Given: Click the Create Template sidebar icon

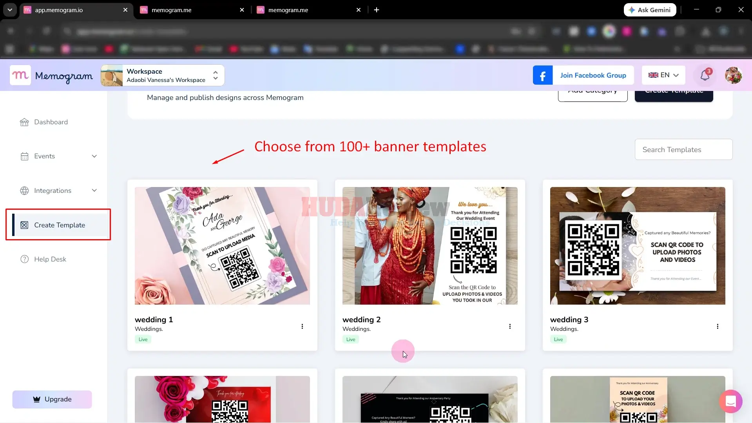Looking at the screenshot, I should pos(24,225).
